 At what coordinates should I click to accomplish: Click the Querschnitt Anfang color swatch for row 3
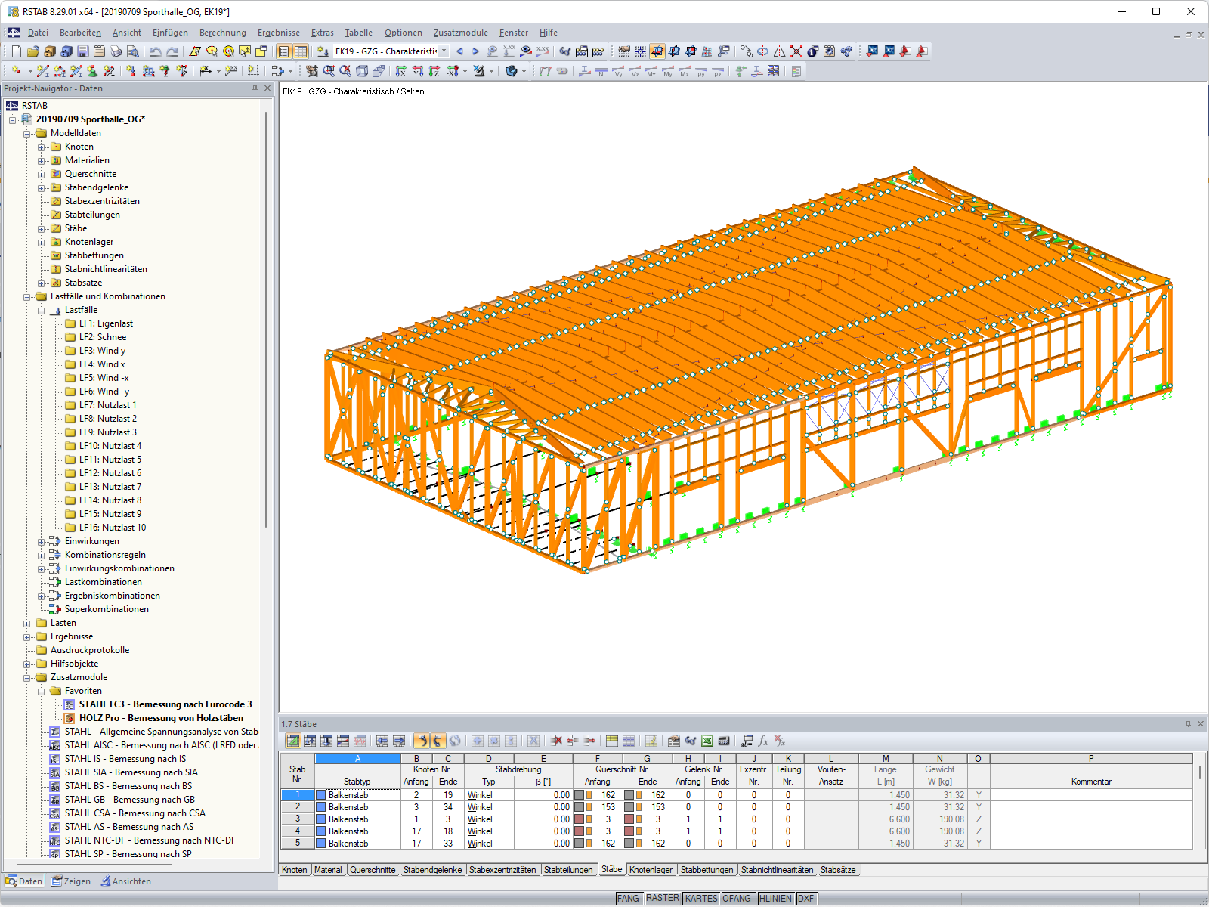coord(580,819)
